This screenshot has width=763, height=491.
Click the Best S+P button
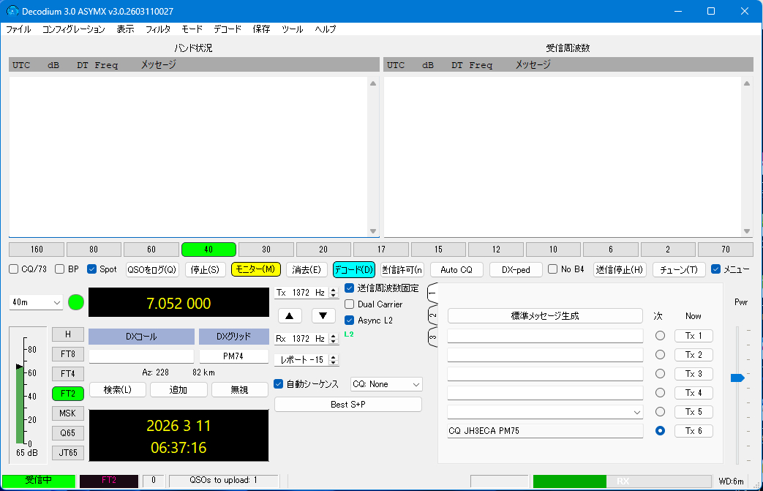(347, 405)
